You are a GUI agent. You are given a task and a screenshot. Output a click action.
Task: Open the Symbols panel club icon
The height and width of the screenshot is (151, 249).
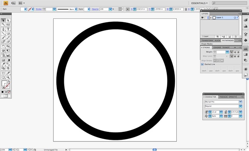(246, 40)
